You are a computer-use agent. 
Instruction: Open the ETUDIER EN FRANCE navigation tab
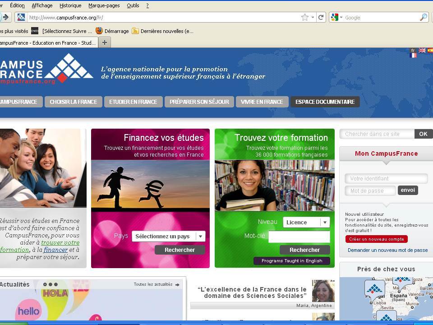[133, 102]
